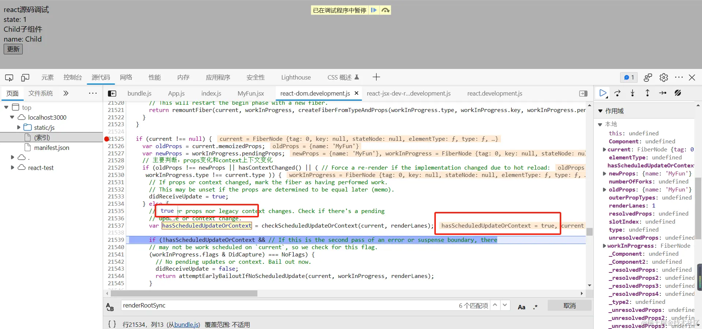Step over next call in paused overlay

coord(385,10)
